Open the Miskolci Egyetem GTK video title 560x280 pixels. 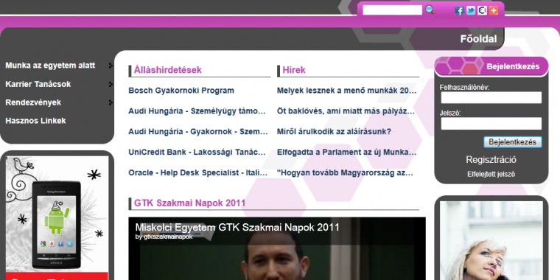pos(237,228)
